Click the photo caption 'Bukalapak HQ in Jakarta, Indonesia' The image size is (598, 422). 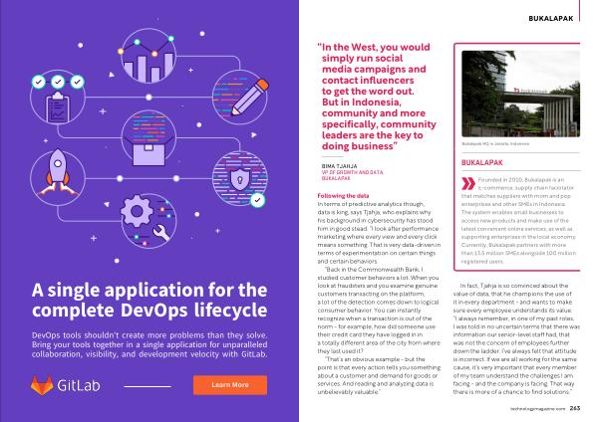coord(495,144)
